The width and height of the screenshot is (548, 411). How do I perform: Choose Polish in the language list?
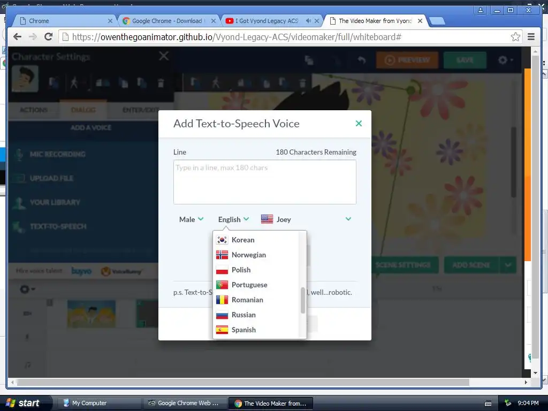256,270
